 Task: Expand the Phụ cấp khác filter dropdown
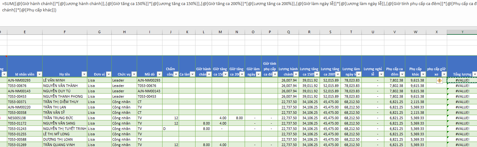tap(423, 74)
